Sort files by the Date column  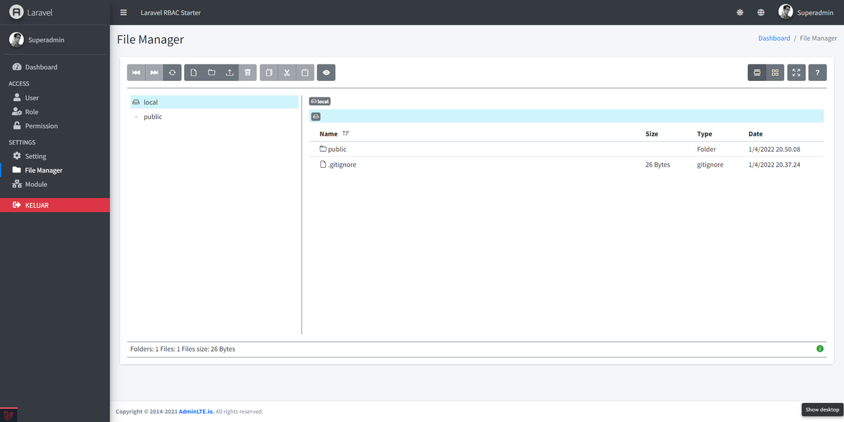[756, 134]
